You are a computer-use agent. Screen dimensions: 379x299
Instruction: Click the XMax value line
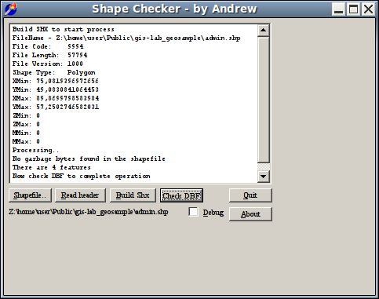pyautogui.click(x=56, y=98)
